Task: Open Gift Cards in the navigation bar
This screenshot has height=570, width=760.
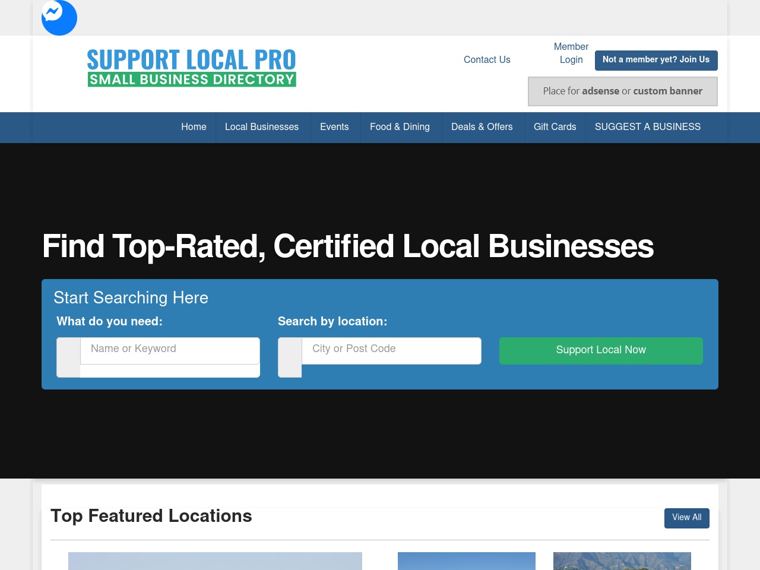Action: click(555, 127)
